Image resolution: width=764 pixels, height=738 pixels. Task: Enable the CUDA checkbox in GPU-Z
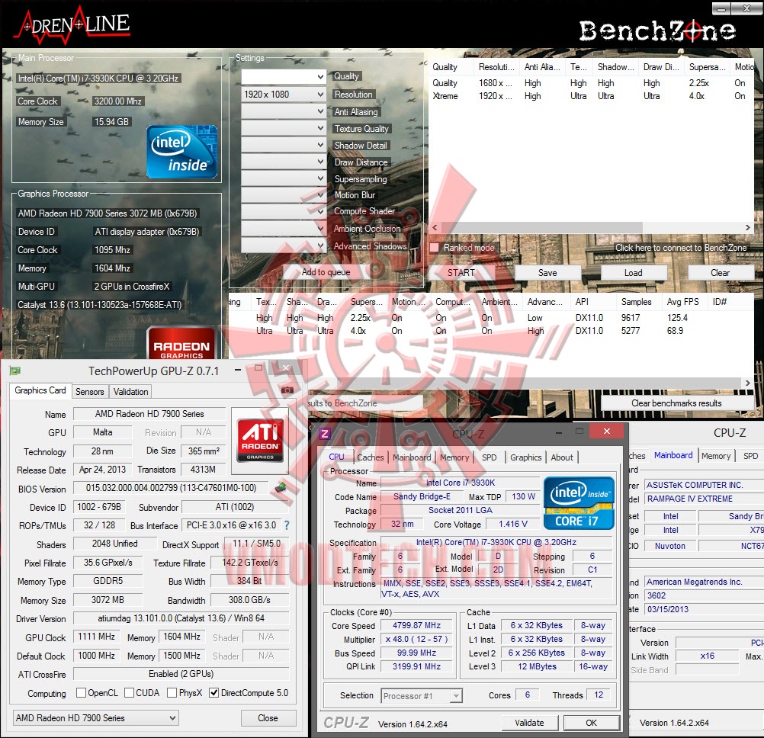pos(129,692)
